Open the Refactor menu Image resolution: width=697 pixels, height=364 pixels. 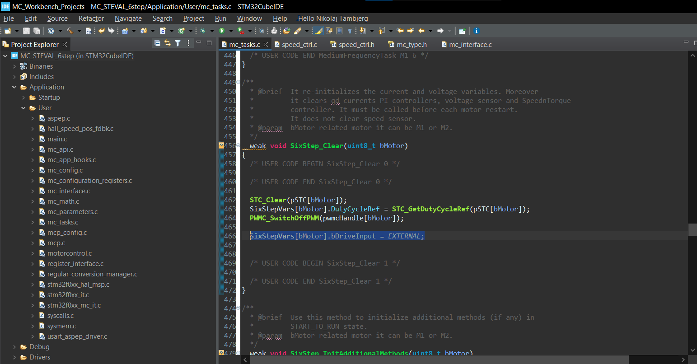(x=91, y=19)
